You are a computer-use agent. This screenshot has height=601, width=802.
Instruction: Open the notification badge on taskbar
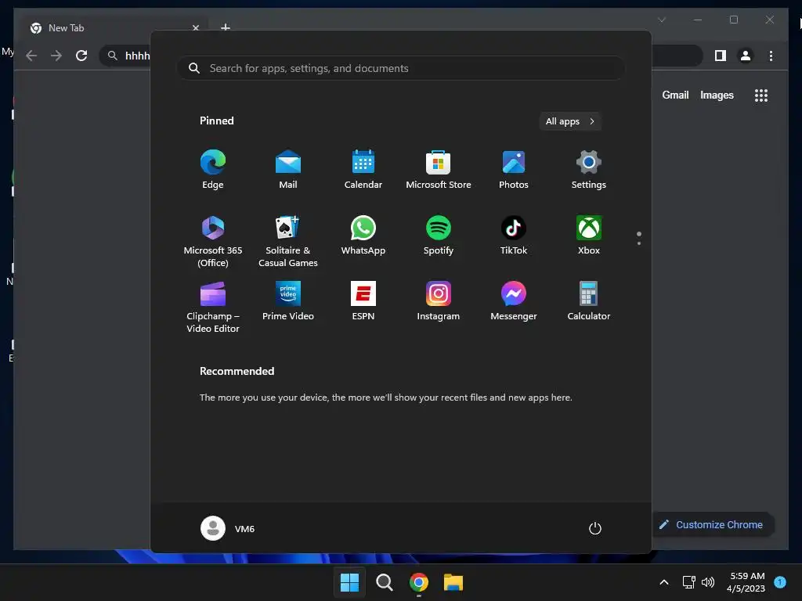[780, 582]
